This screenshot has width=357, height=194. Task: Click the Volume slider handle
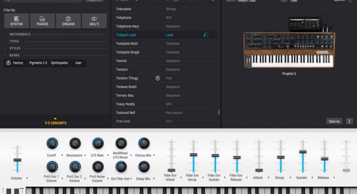coord(17,160)
